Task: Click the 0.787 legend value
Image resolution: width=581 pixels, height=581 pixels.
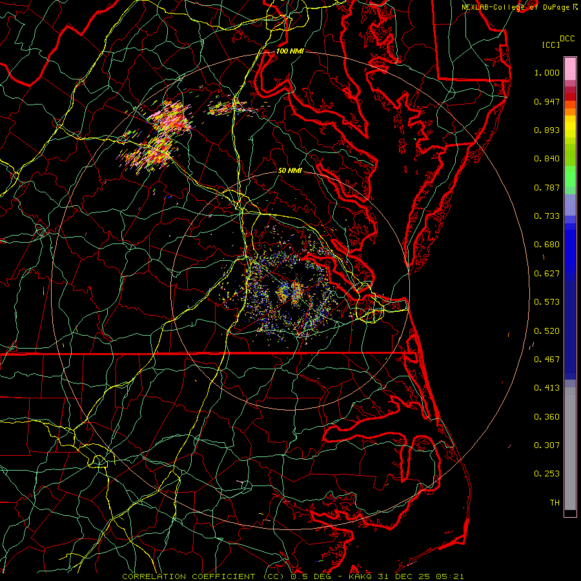Action: click(x=547, y=187)
